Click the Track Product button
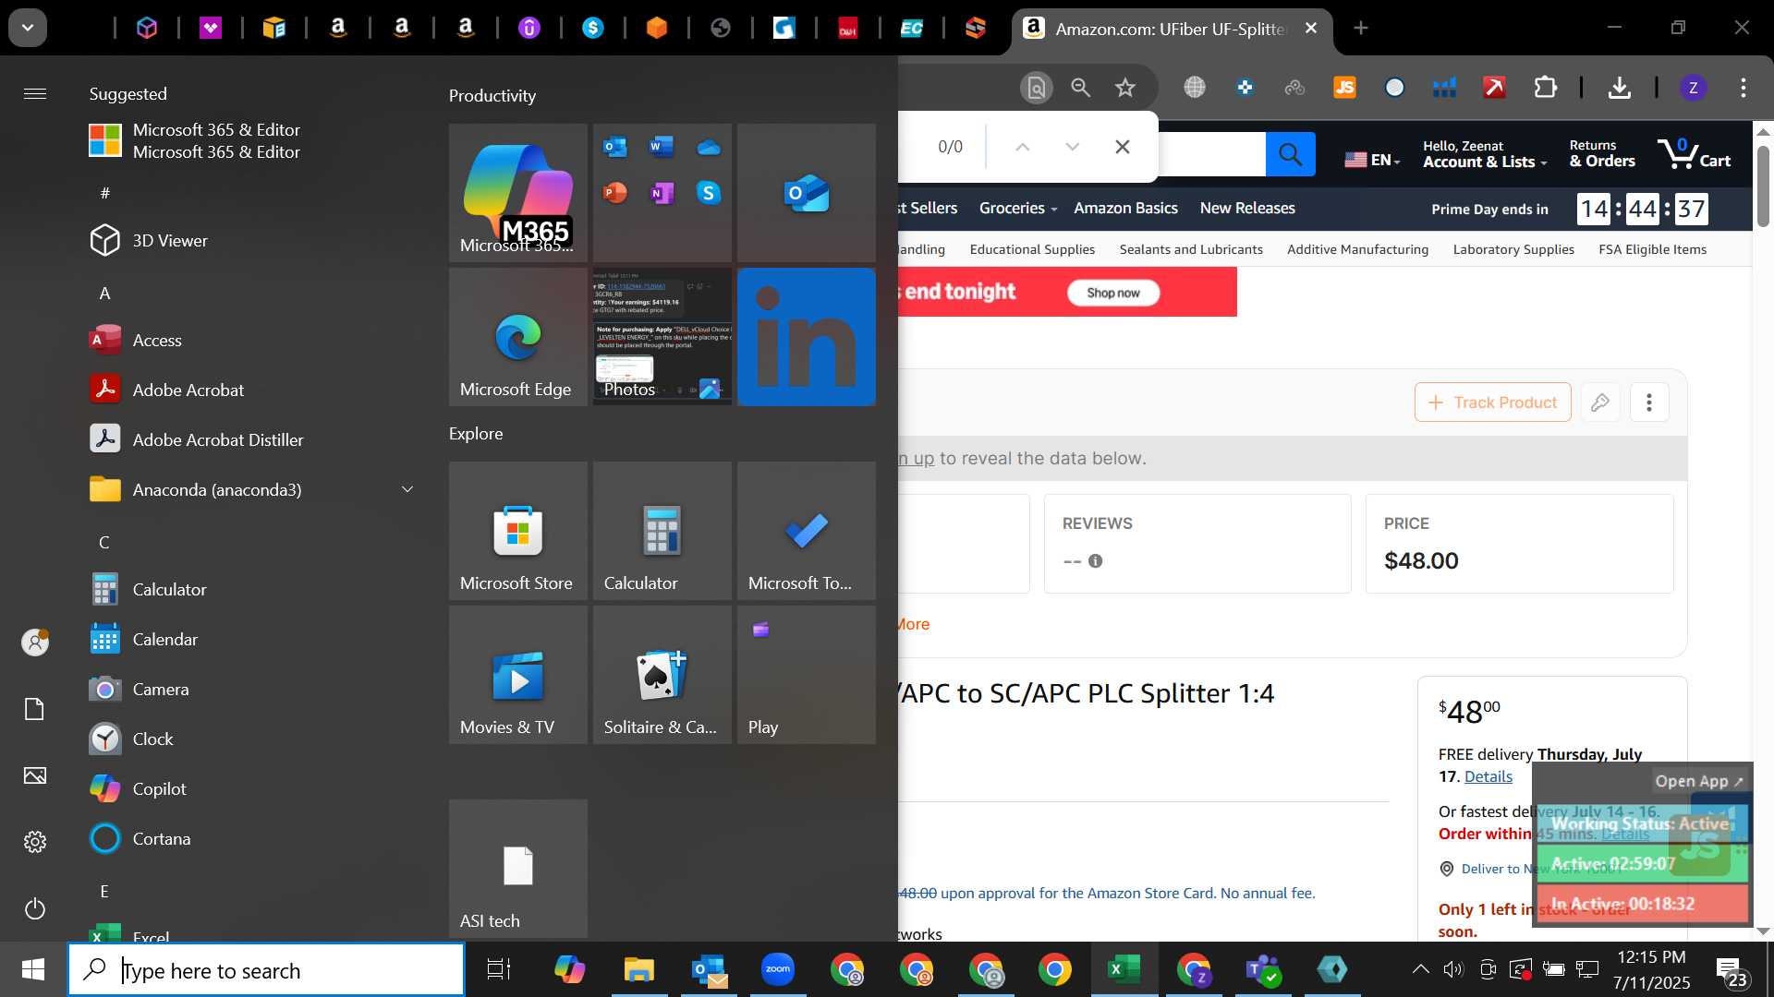Image resolution: width=1774 pixels, height=997 pixels. pos(1492,402)
